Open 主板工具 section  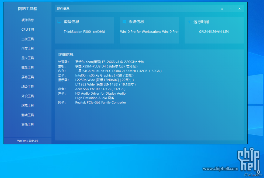point(27,39)
